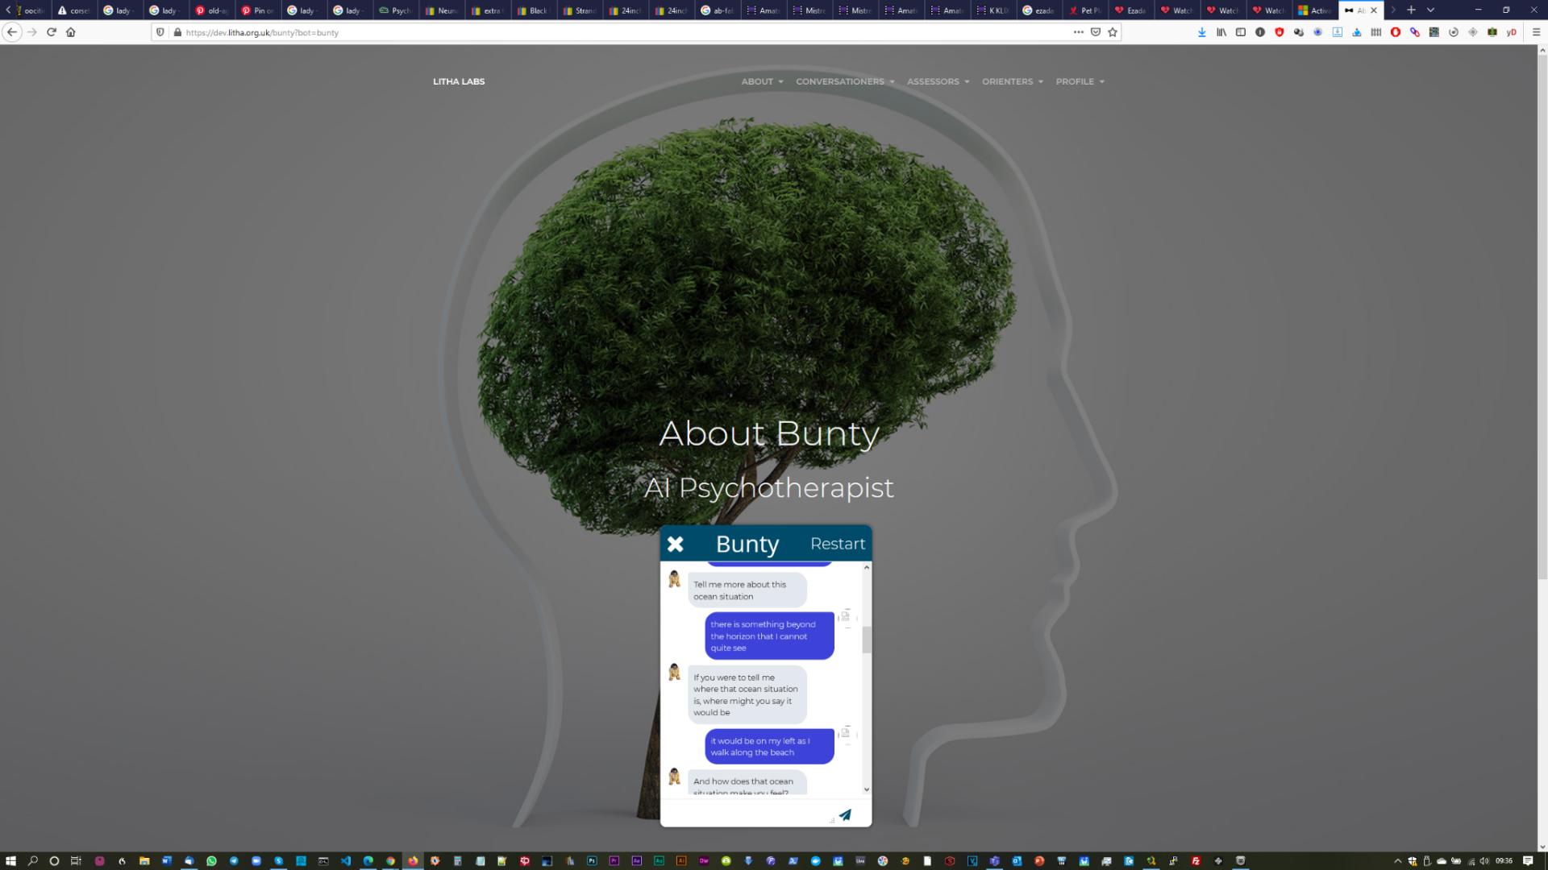Open the PROFILE dropdown menu

(1080, 81)
